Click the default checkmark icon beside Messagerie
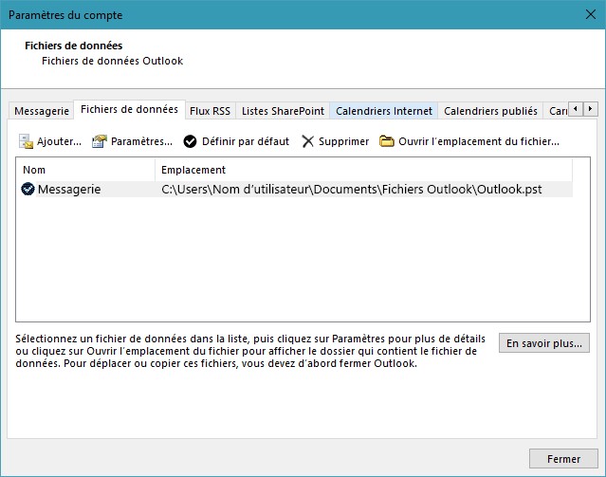Image resolution: width=606 pixels, height=477 pixels. 28,190
